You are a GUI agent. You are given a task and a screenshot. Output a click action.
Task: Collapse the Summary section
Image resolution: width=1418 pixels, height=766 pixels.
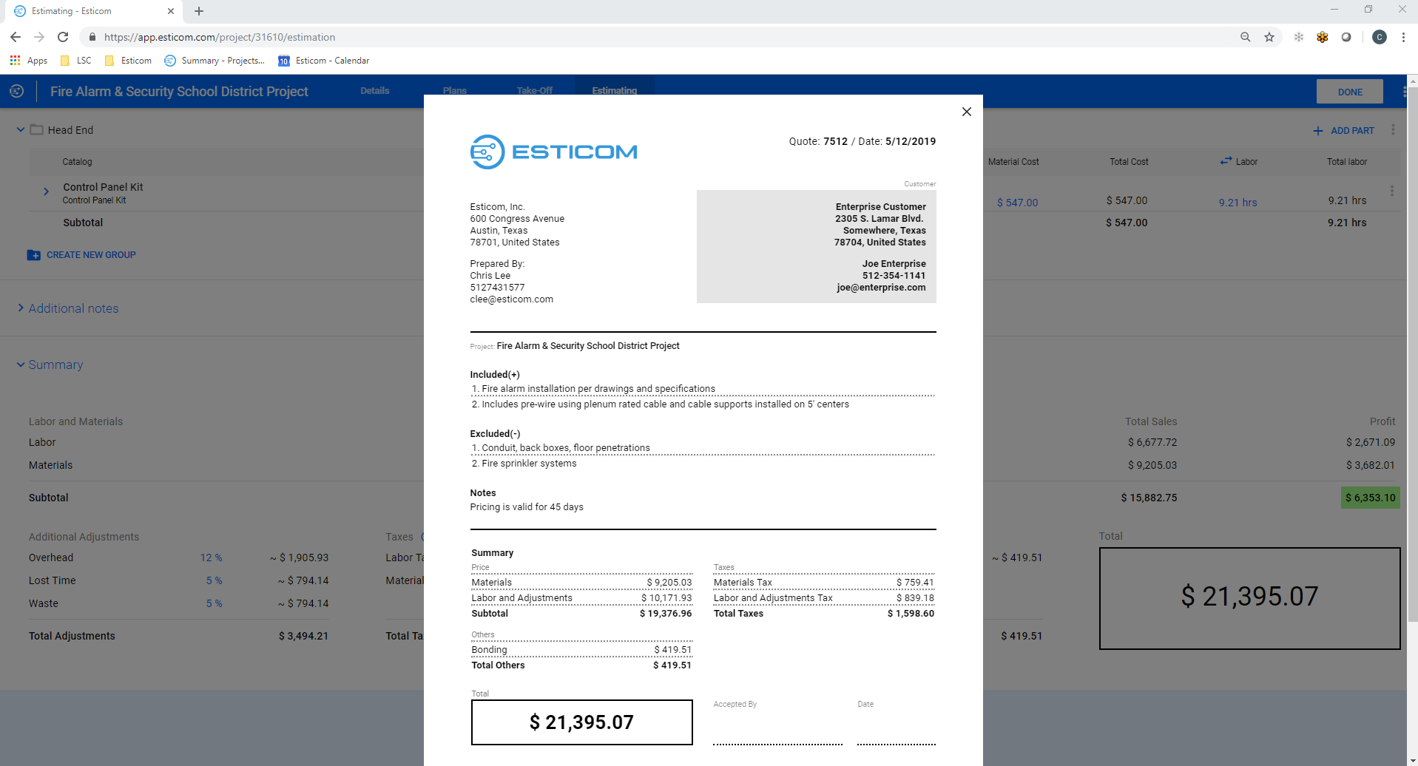tap(50, 365)
